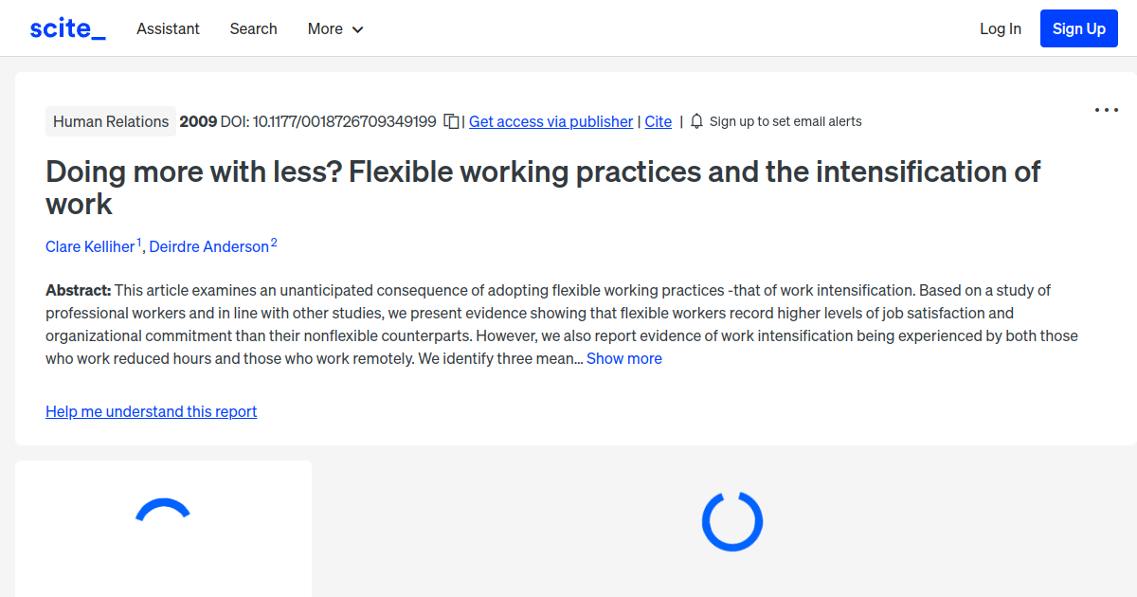Click the Log In button
Screen dimensions: 1137x597
1001,28
